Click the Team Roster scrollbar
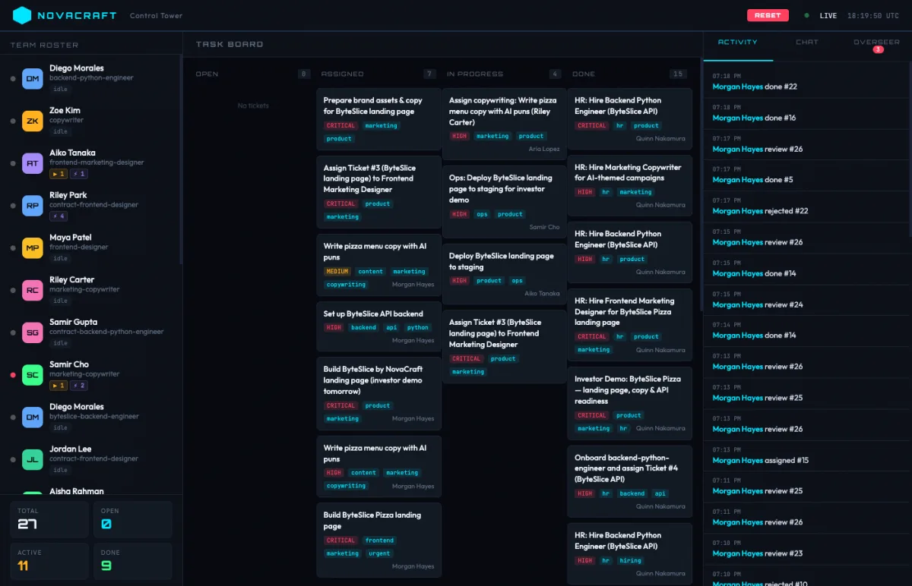The width and height of the screenshot is (912, 586). 180,159
